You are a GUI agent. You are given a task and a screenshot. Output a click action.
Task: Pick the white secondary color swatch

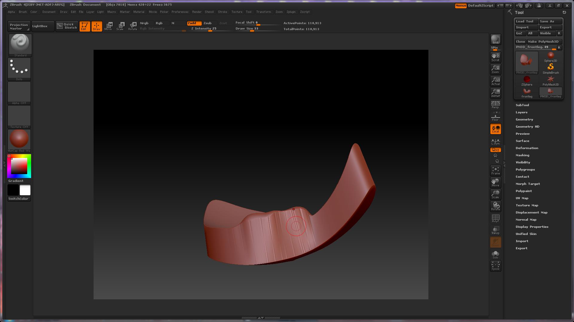25,190
